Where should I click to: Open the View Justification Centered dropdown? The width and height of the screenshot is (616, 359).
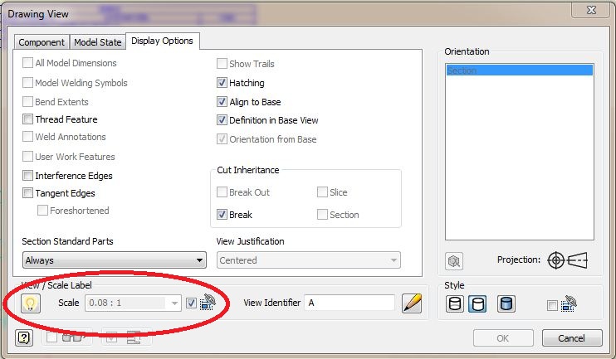click(x=308, y=260)
